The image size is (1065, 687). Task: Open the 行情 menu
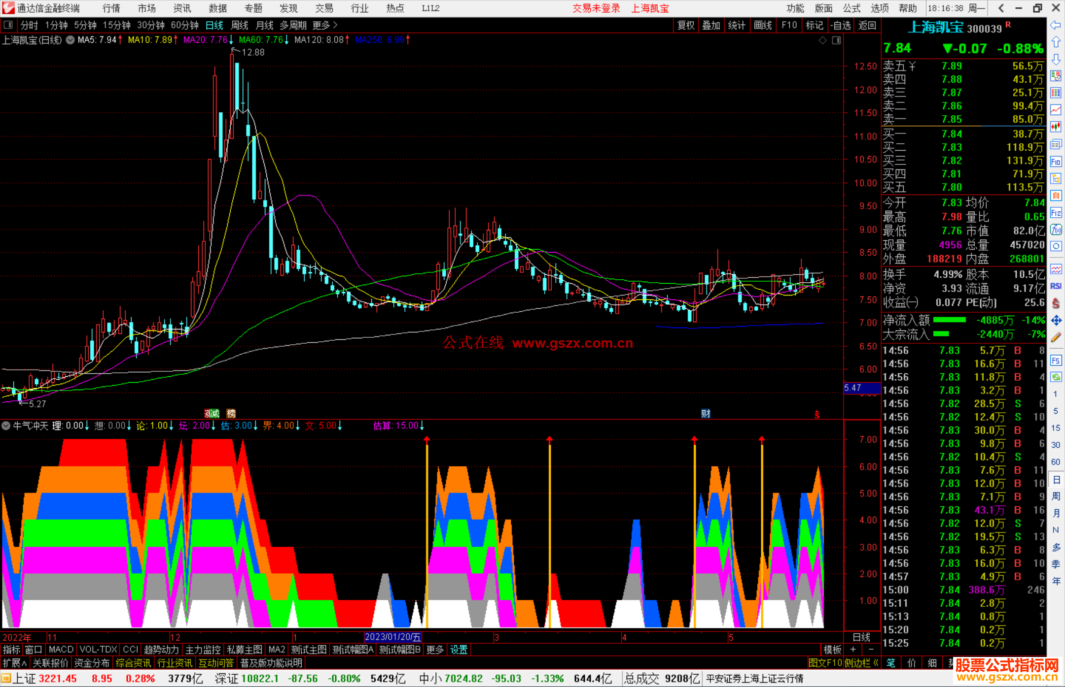(111, 8)
